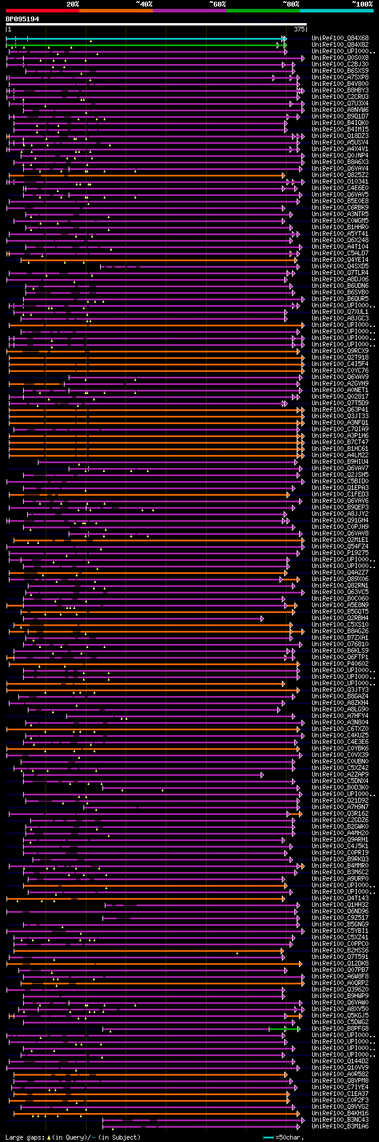Select the UniRef100_C0YC76 label
The image size is (379, 1142).
tap(340, 371)
